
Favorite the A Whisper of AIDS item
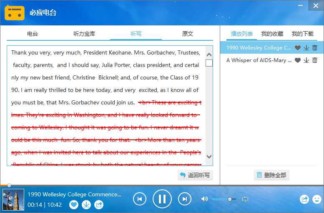point(298,60)
